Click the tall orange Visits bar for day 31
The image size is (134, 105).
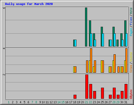(x=126, y=60)
